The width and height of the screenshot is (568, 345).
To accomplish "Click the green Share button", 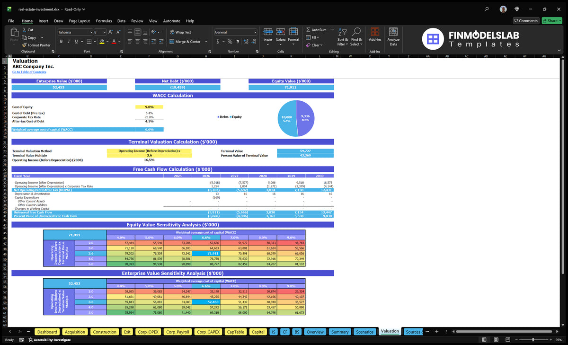I will point(552,21).
